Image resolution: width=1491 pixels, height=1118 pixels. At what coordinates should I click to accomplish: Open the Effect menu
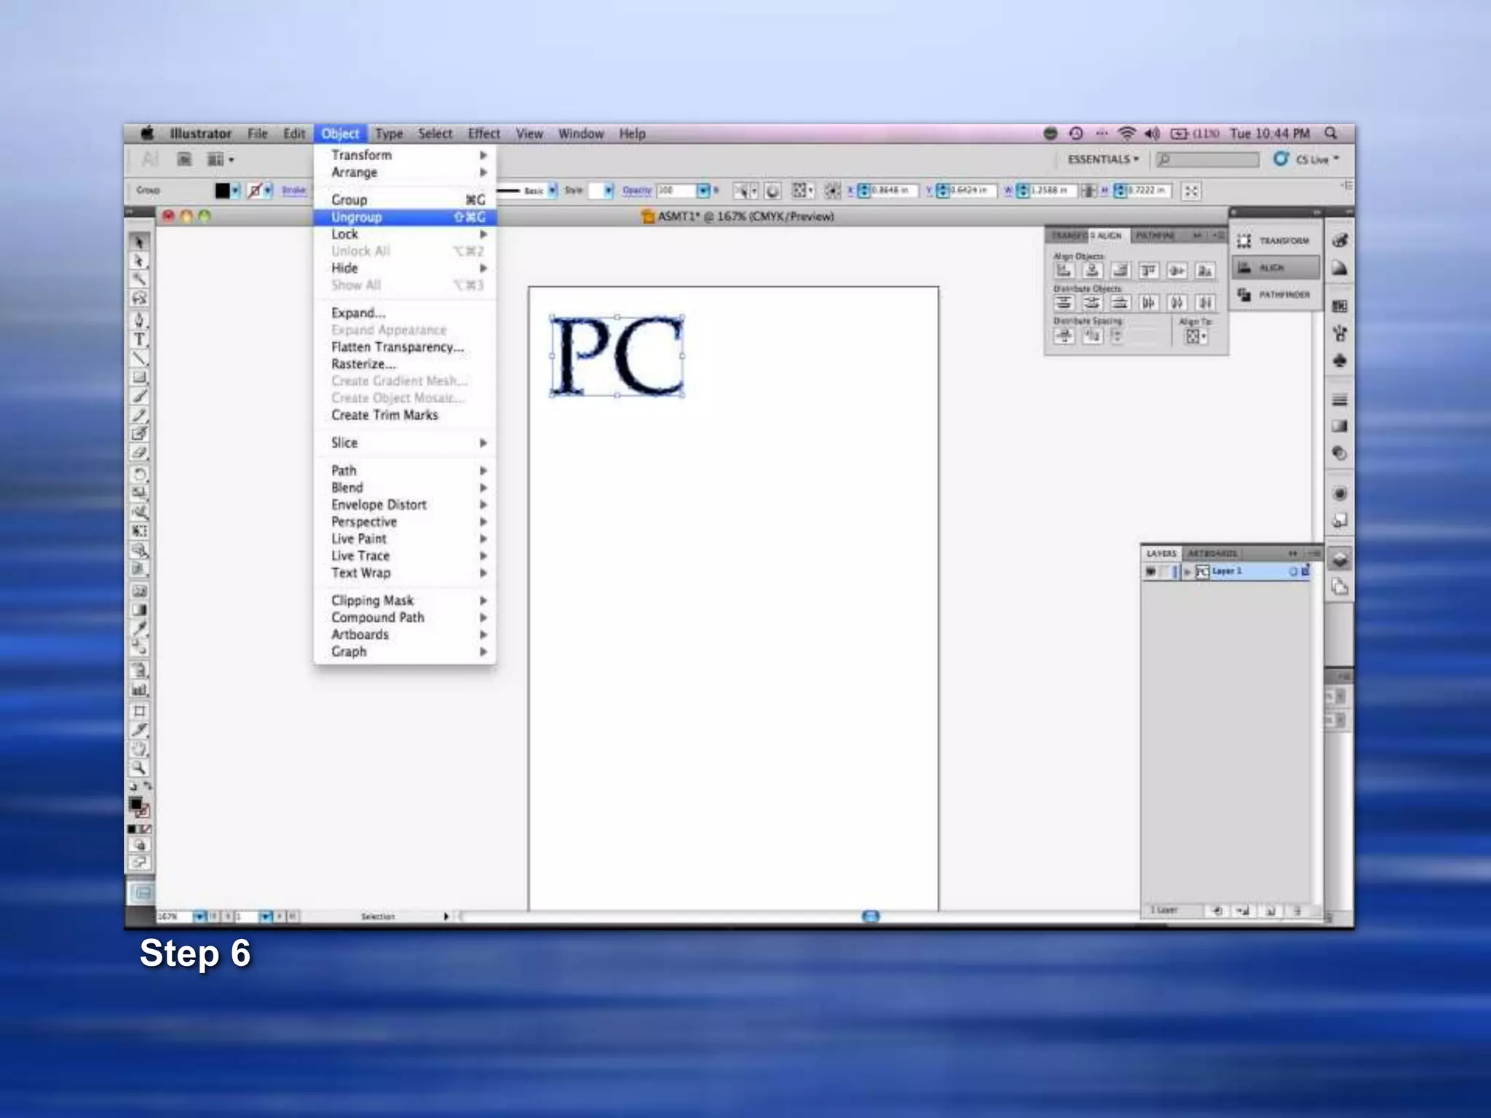[x=483, y=134]
